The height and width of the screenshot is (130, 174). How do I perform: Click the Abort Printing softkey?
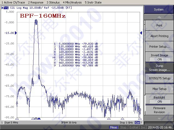(x=159, y=36)
